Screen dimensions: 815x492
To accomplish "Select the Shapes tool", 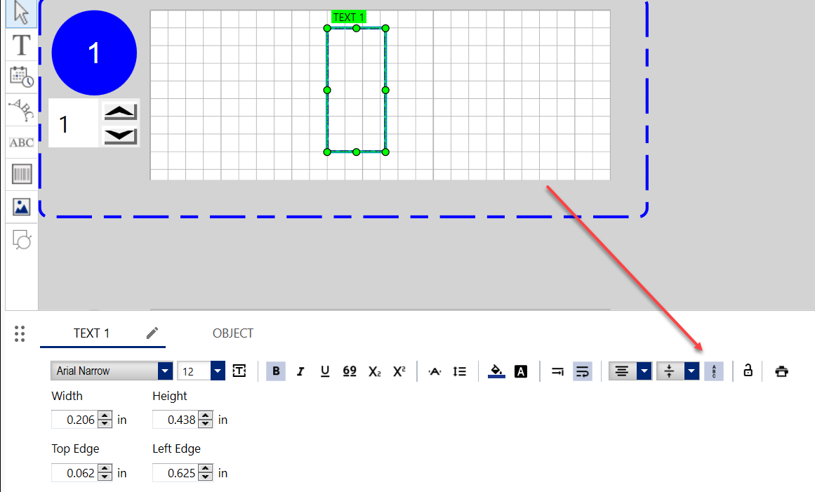I will [22, 240].
